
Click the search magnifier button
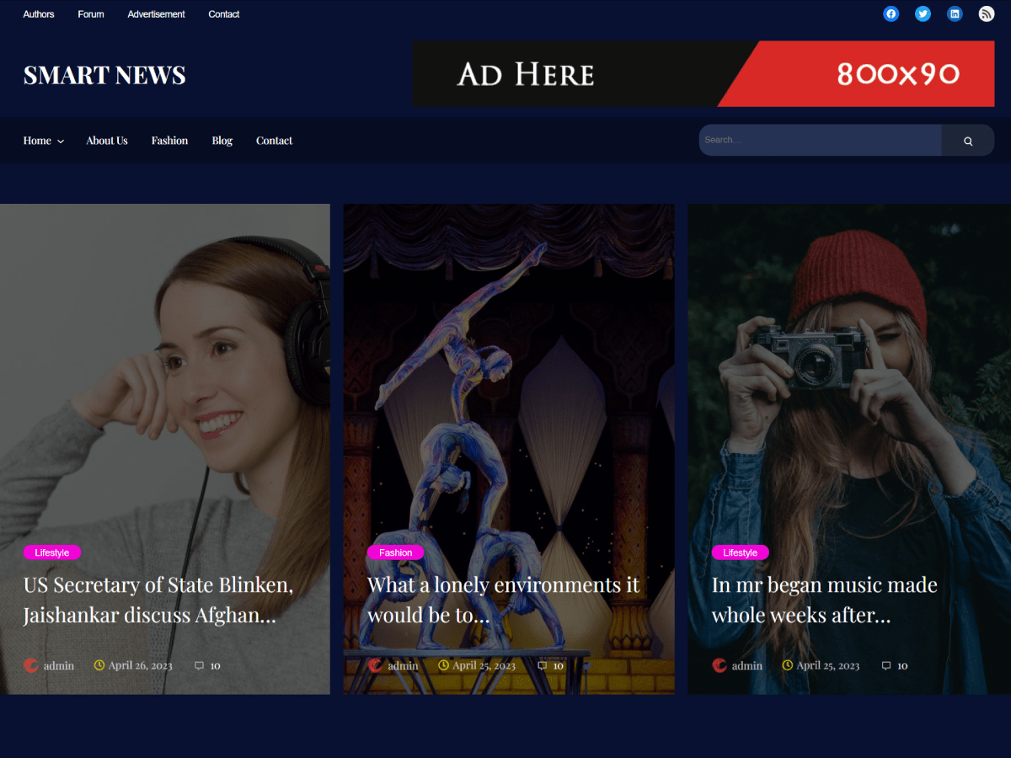coord(968,141)
